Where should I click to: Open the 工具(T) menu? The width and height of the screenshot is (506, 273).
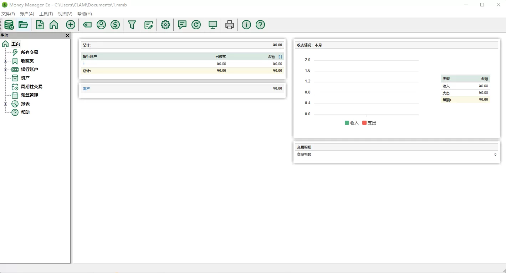click(x=46, y=14)
